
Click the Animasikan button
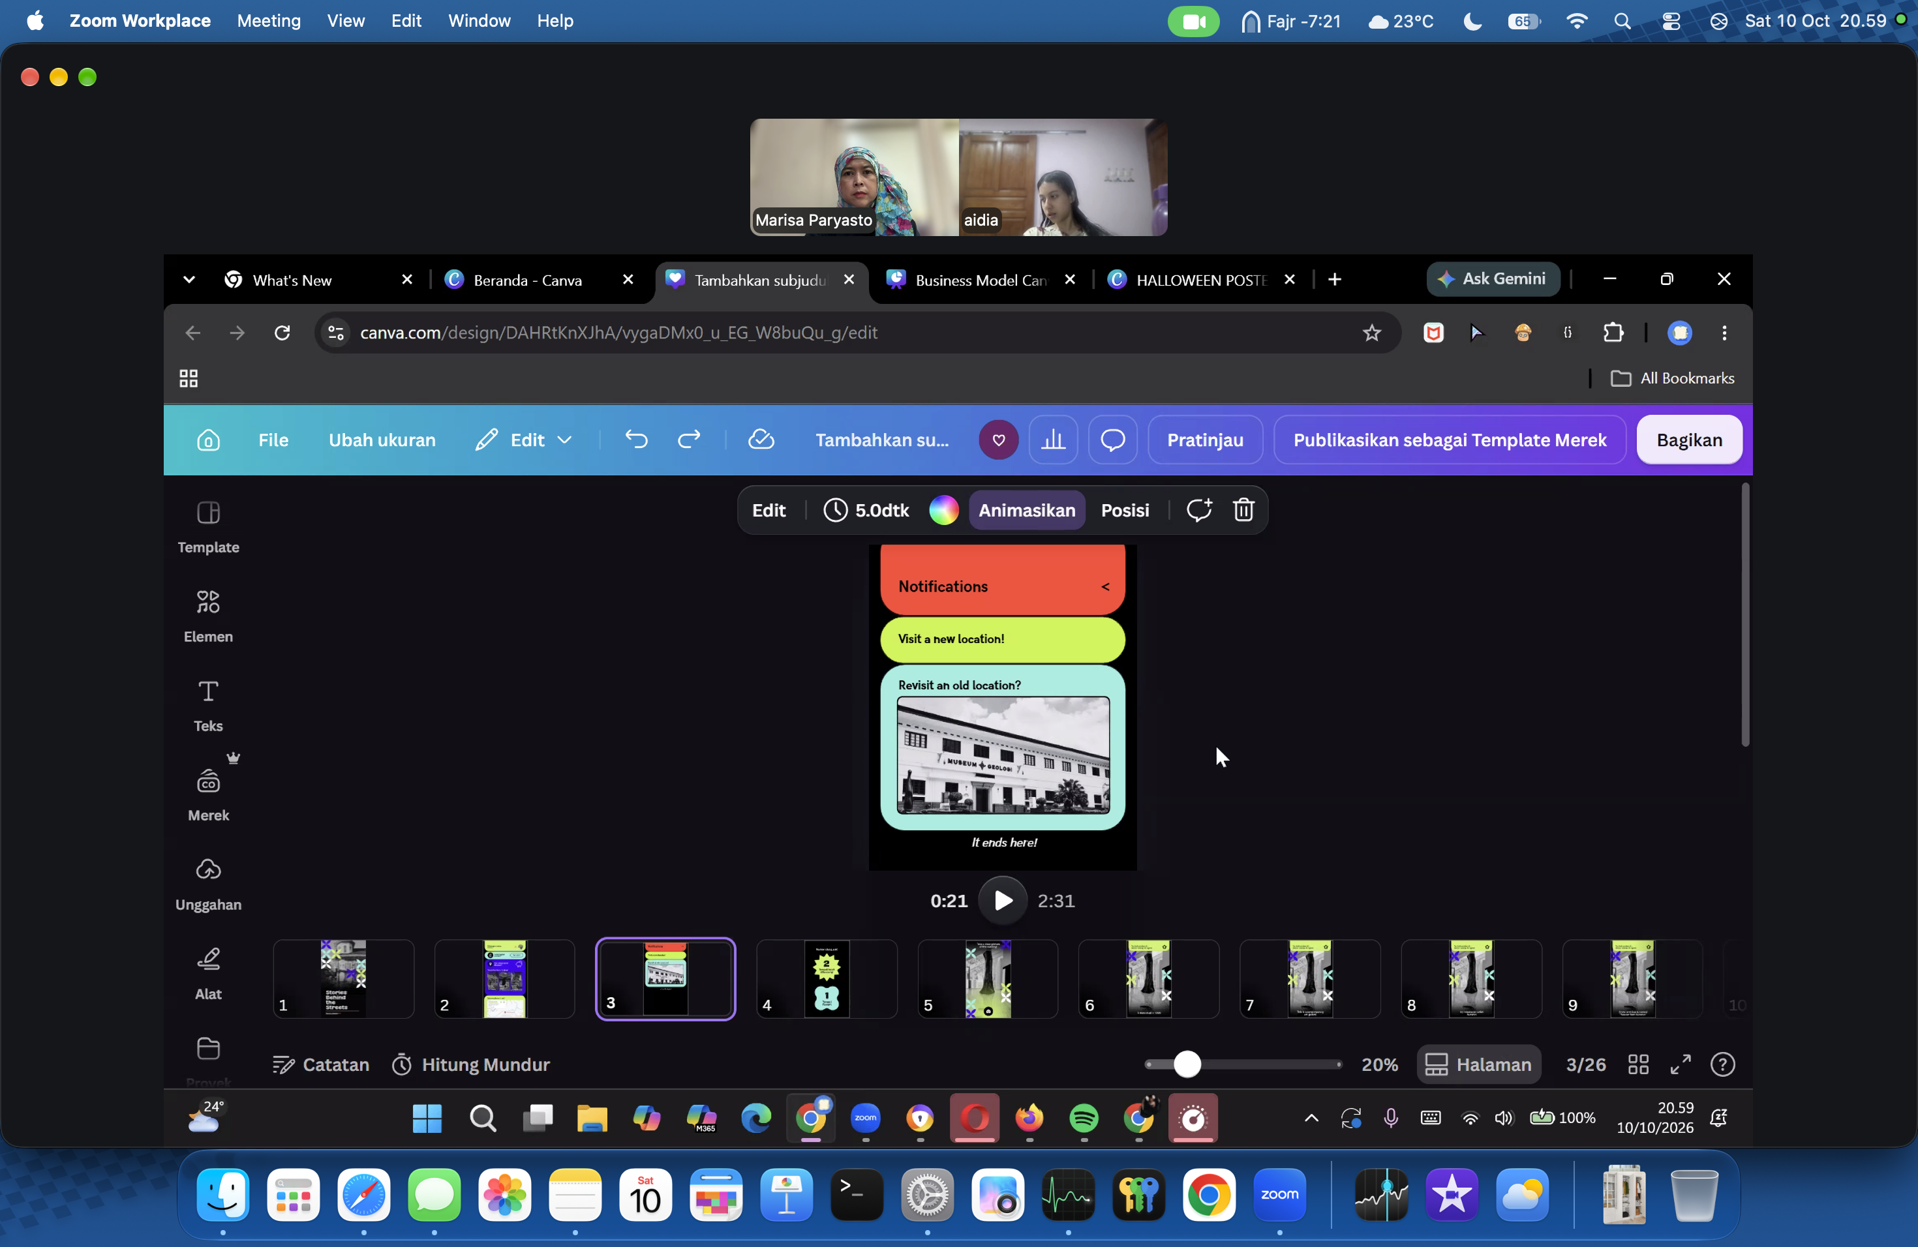click(x=1027, y=510)
